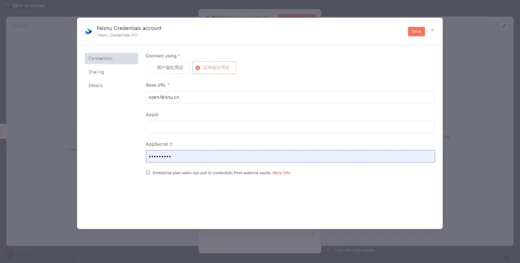Click the AppSecret password field

[290, 156]
